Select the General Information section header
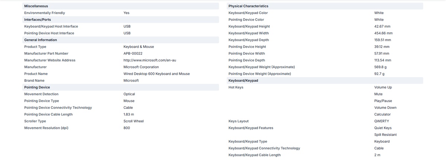446x160 pixels. 120,40
